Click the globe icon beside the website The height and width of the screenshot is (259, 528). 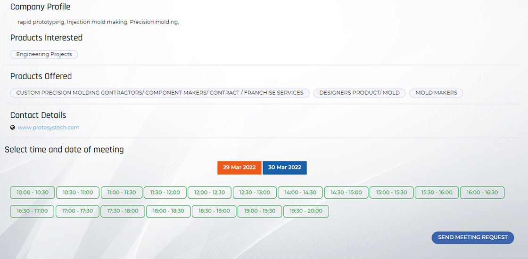click(13, 128)
